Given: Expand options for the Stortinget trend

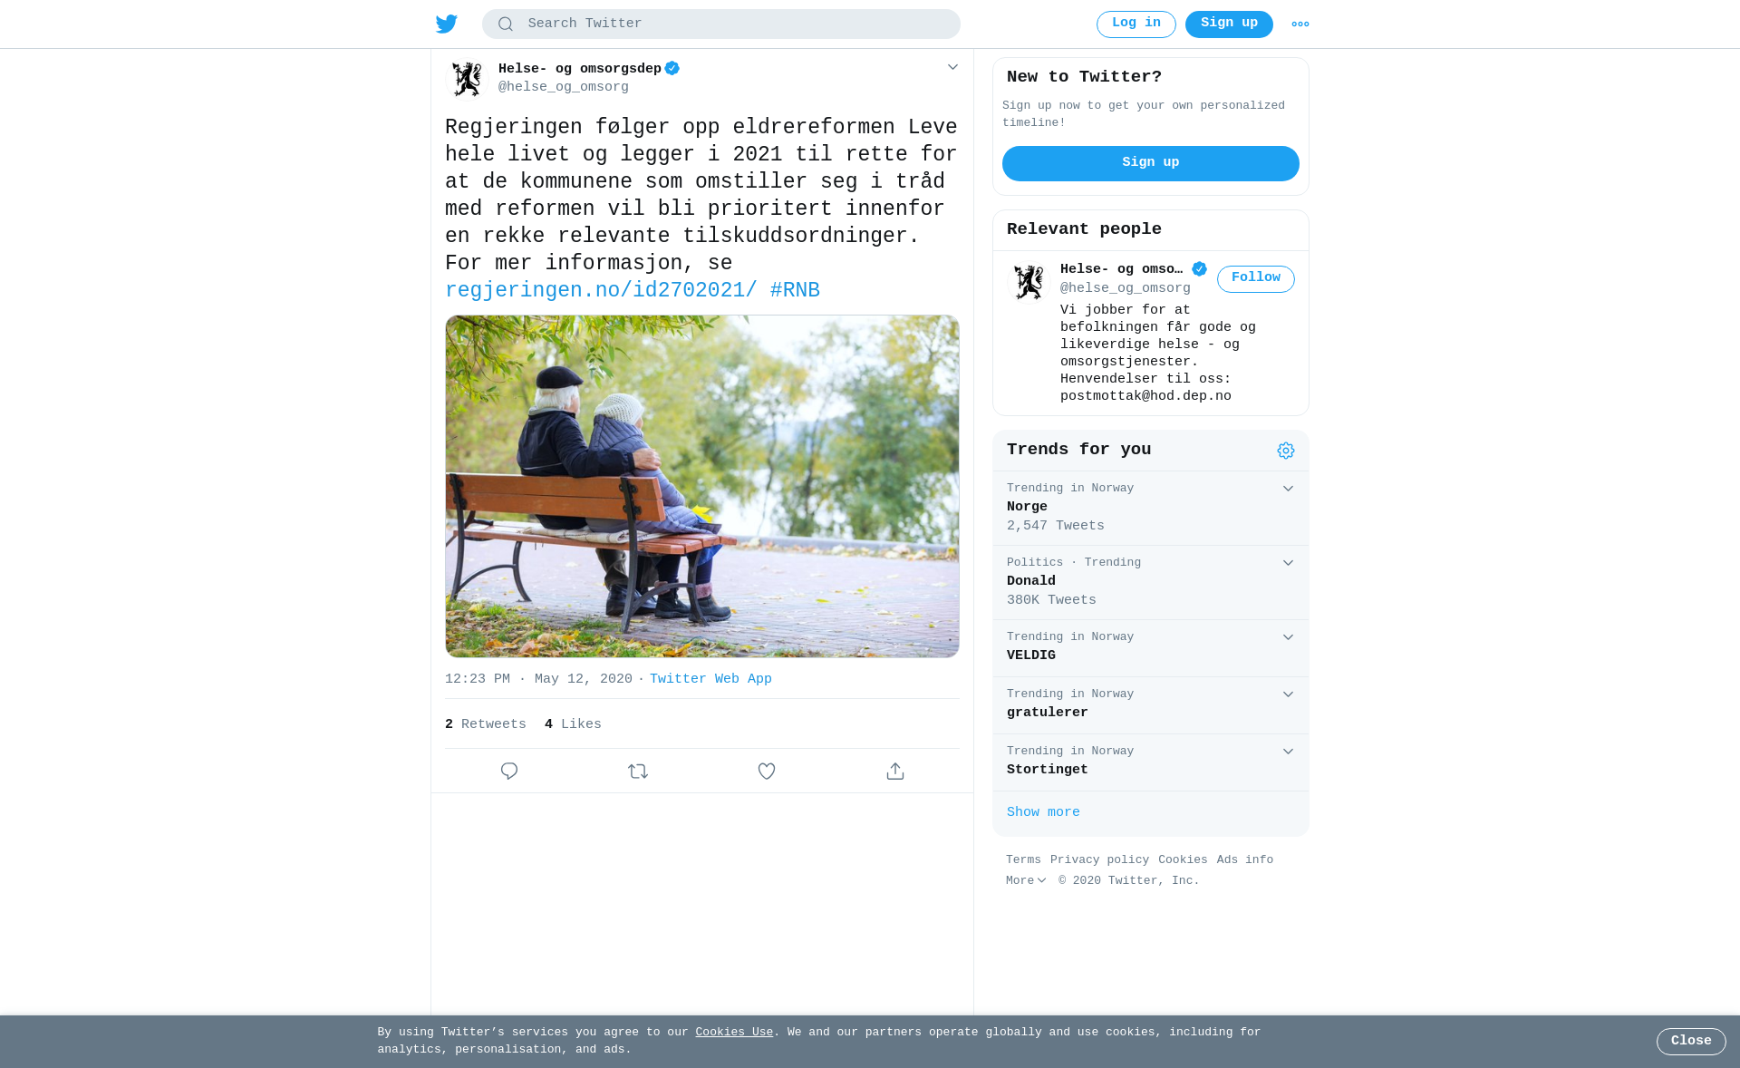Looking at the screenshot, I should click(1288, 752).
